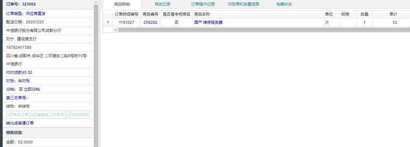Go to the 商品明细 tab

122,4
